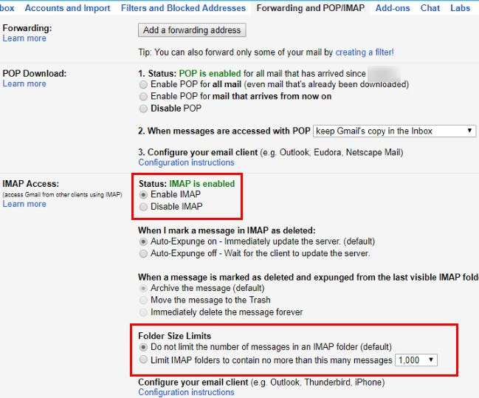479x398 pixels.
Task: Open IMAP Configuration instructions link
Action: tap(186, 392)
